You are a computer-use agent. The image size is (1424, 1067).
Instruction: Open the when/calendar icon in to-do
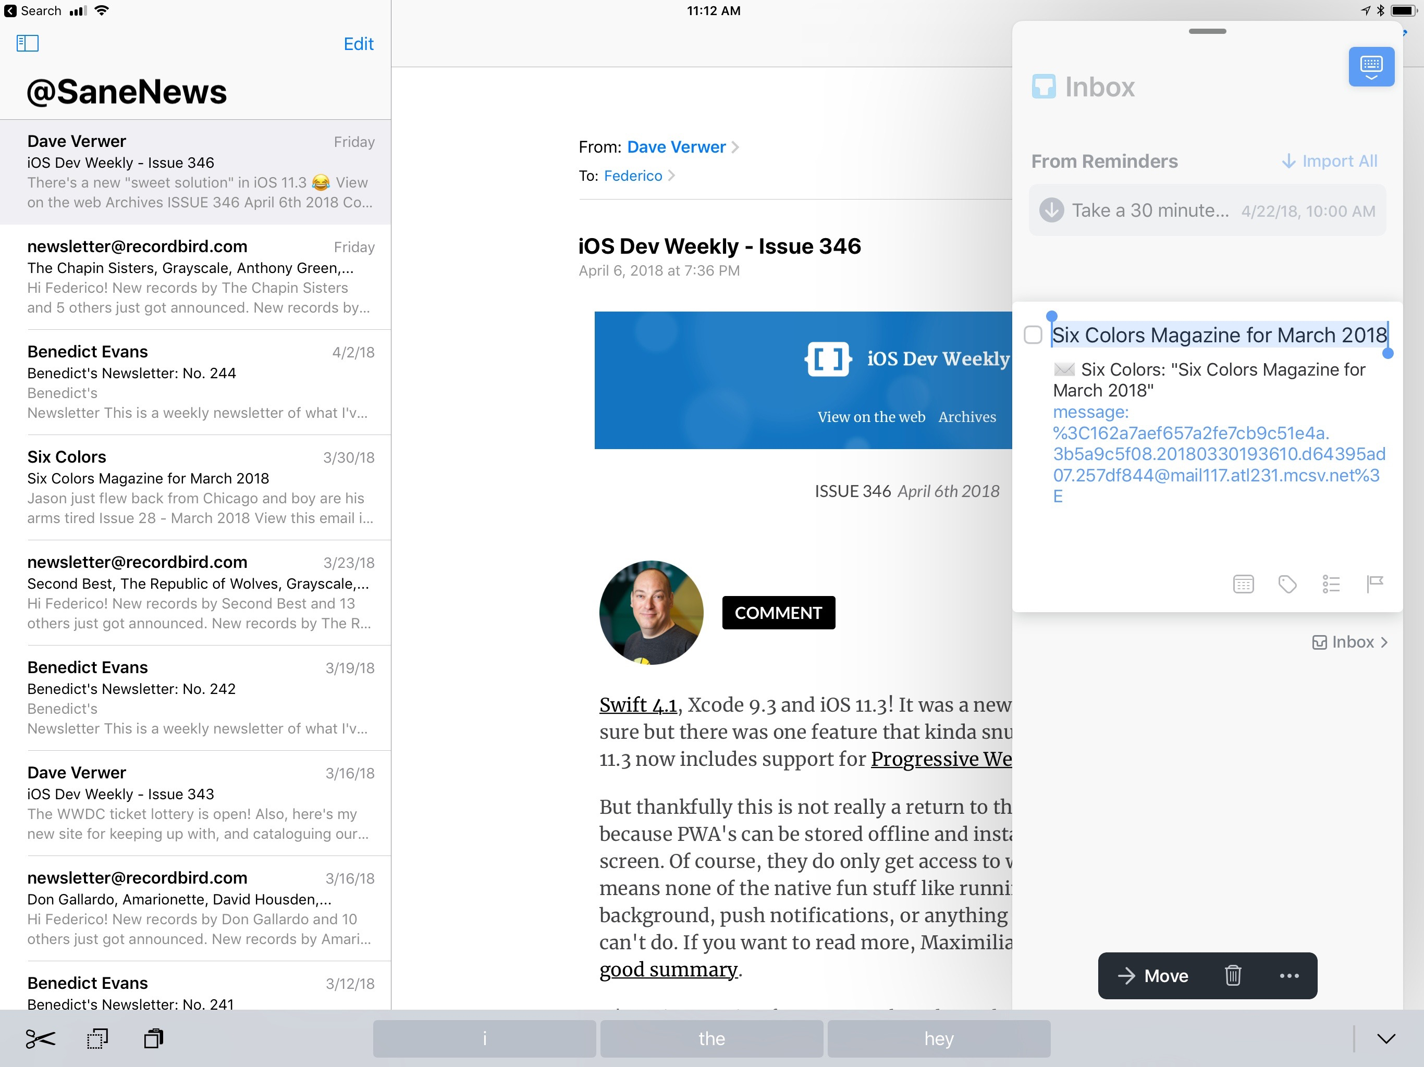[1243, 584]
